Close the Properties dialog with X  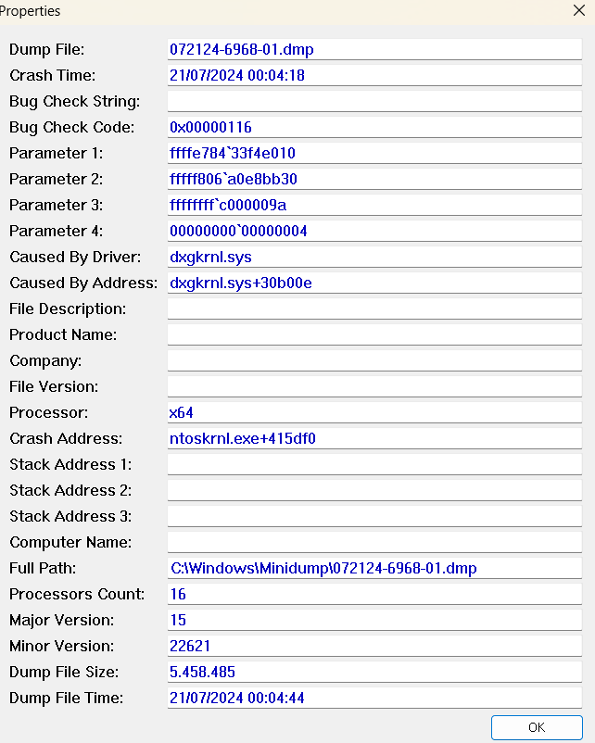click(579, 10)
